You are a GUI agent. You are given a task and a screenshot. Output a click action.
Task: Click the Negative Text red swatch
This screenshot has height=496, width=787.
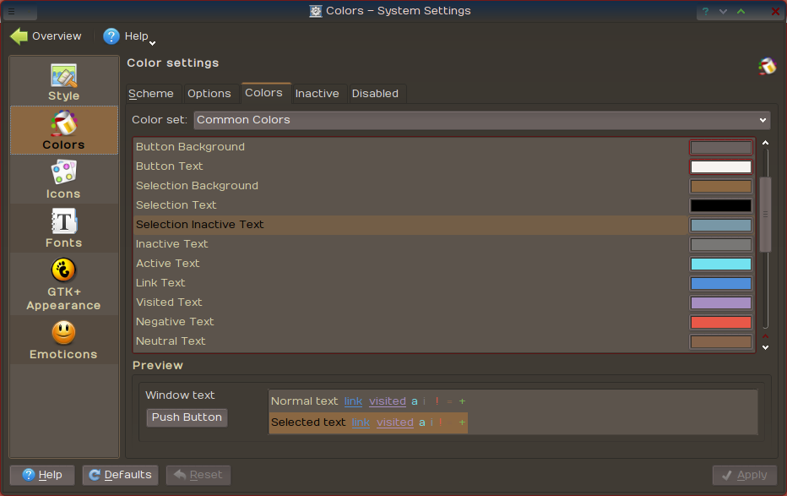[x=721, y=322]
